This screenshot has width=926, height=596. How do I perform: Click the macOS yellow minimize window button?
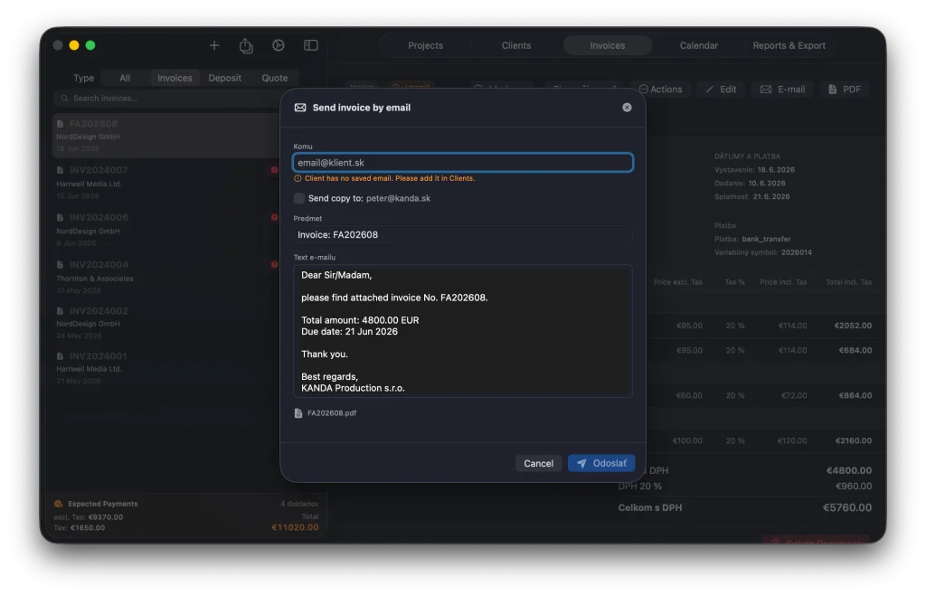(74, 45)
